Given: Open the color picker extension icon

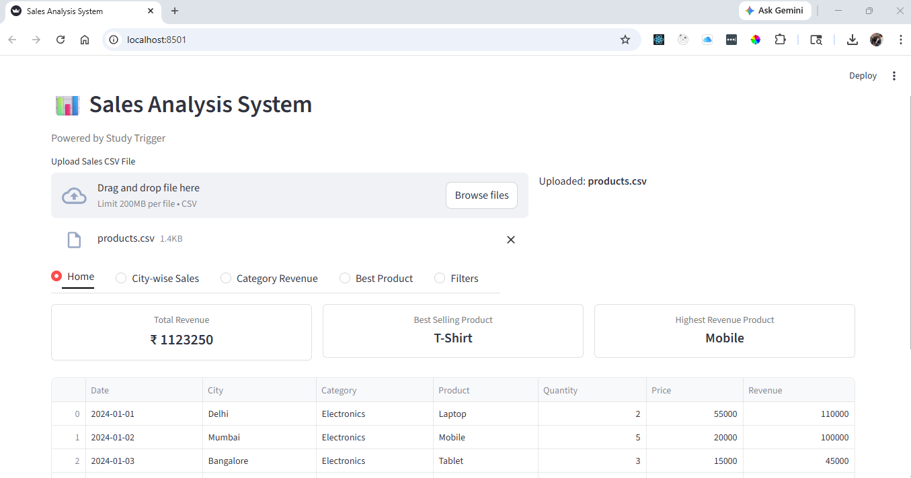Looking at the screenshot, I should pos(756,40).
